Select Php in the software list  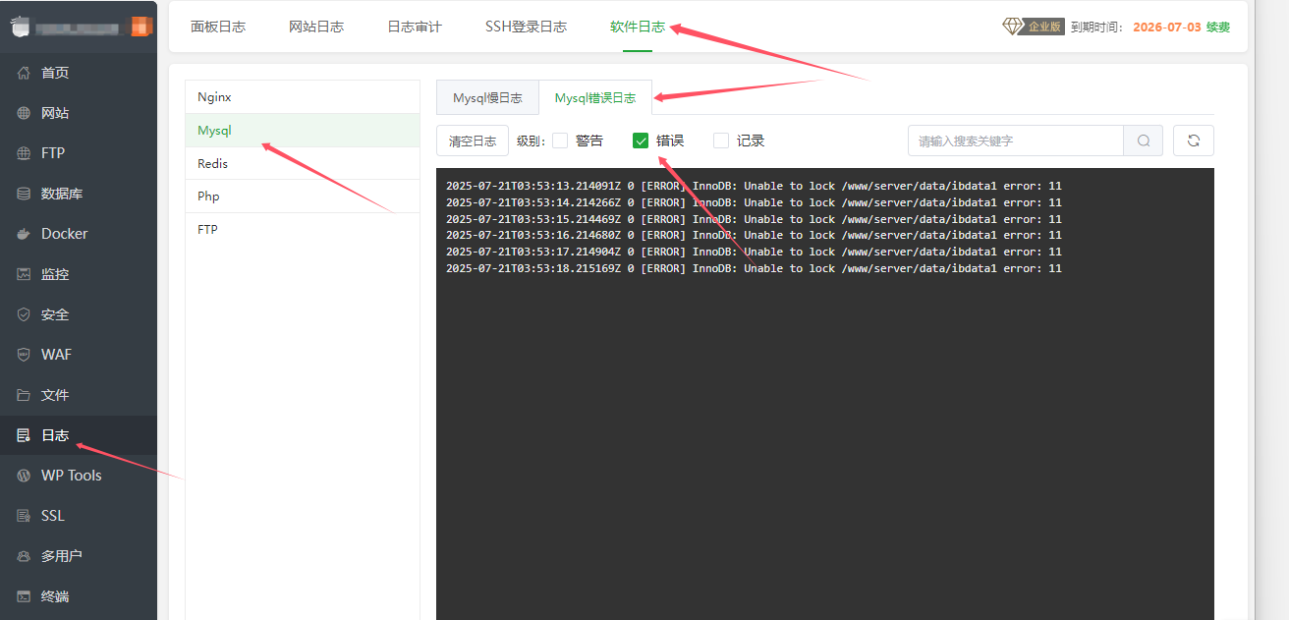(303, 197)
